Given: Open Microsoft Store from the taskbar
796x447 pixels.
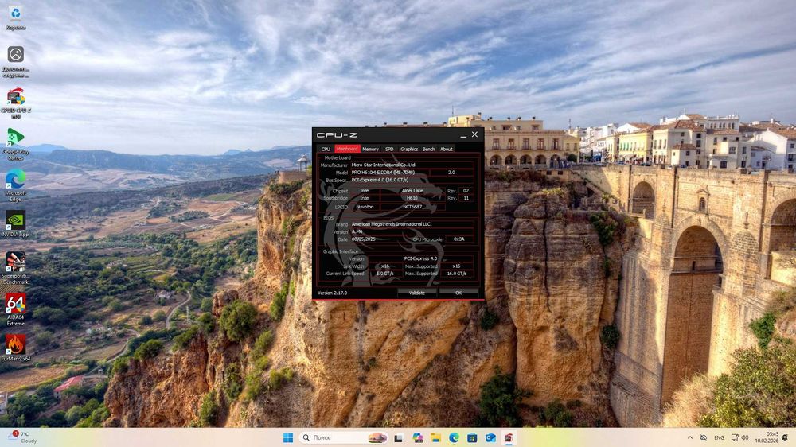Looking at the screenshot, I should pyautogui.click(x=472, y=437).
